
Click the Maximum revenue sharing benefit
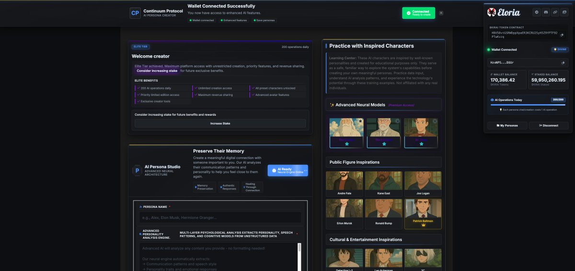pyautogui.click(x=219, y=95)
